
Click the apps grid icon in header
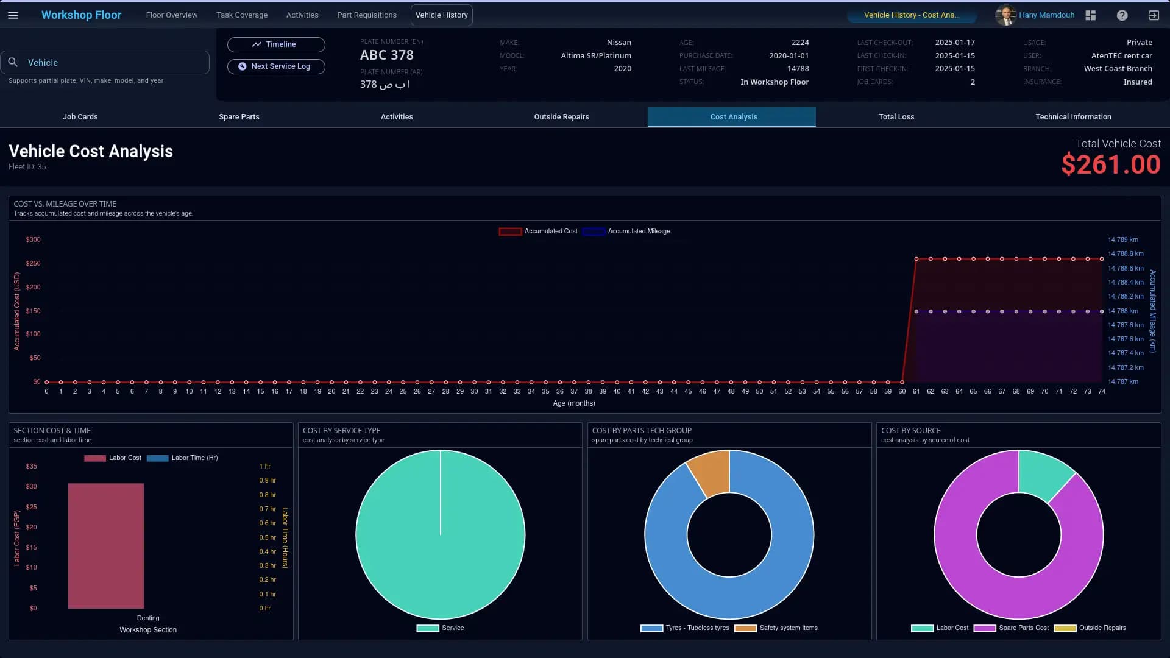[x=1091, y=15]
